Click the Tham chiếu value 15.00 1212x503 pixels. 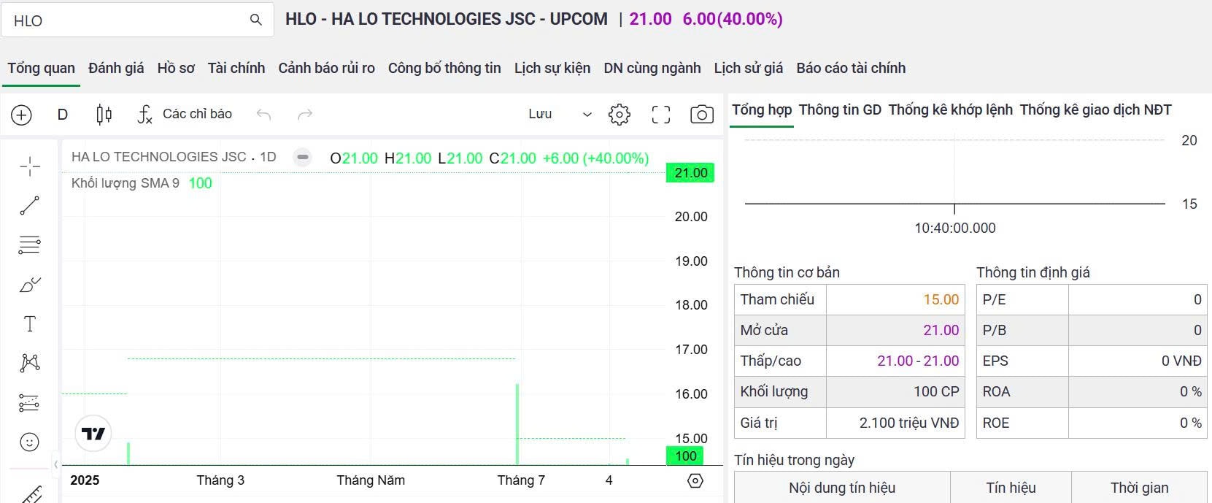[941, 300]
